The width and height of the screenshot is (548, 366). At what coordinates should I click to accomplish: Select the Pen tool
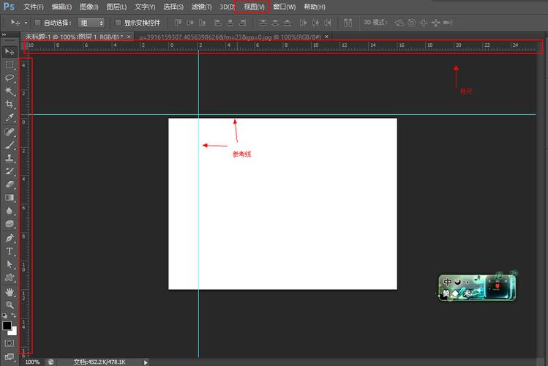tap(10, 238)
